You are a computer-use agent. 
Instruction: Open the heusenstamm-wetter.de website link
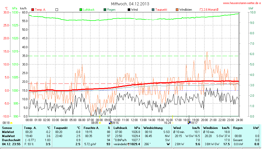pos(241,3)
